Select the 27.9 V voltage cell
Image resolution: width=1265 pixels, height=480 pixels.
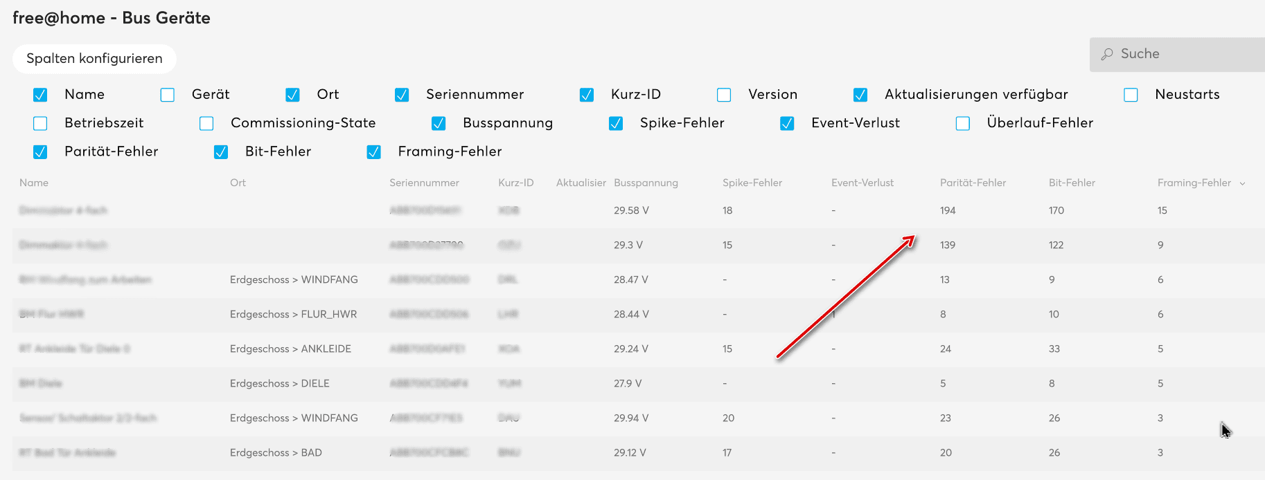point(628,383)
